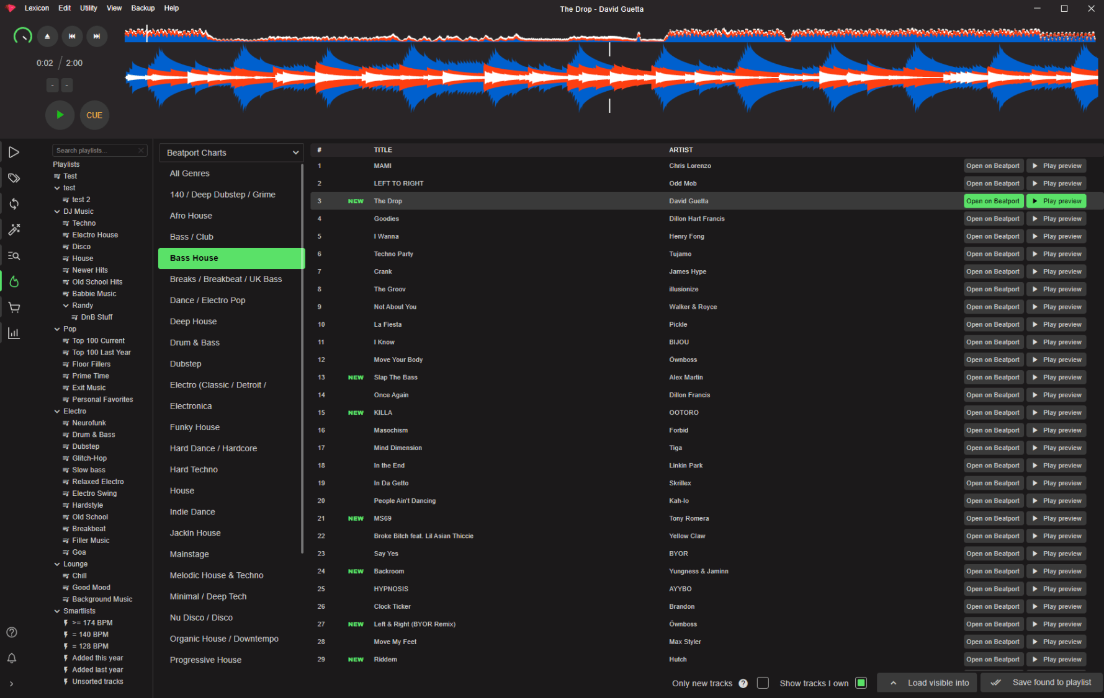Screen dimensions: 1104x698
Task: Click the Lexicon logo icon
Action: pos(11,8)
